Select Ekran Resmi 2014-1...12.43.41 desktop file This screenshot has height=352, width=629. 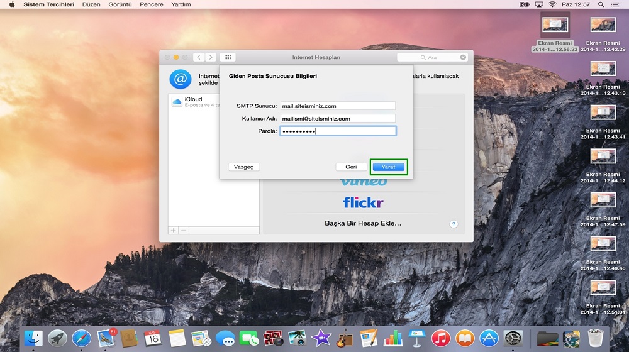point(603,121)
